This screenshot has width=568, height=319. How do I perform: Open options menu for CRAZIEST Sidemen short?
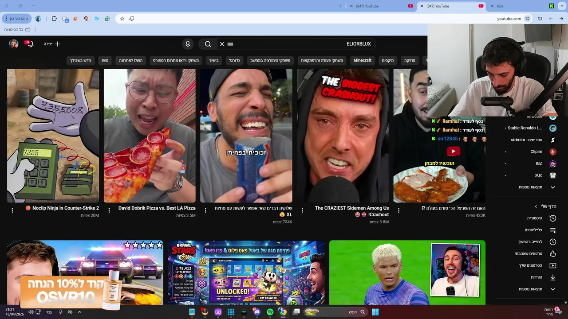pyautogui.click(x=302, y=210)
